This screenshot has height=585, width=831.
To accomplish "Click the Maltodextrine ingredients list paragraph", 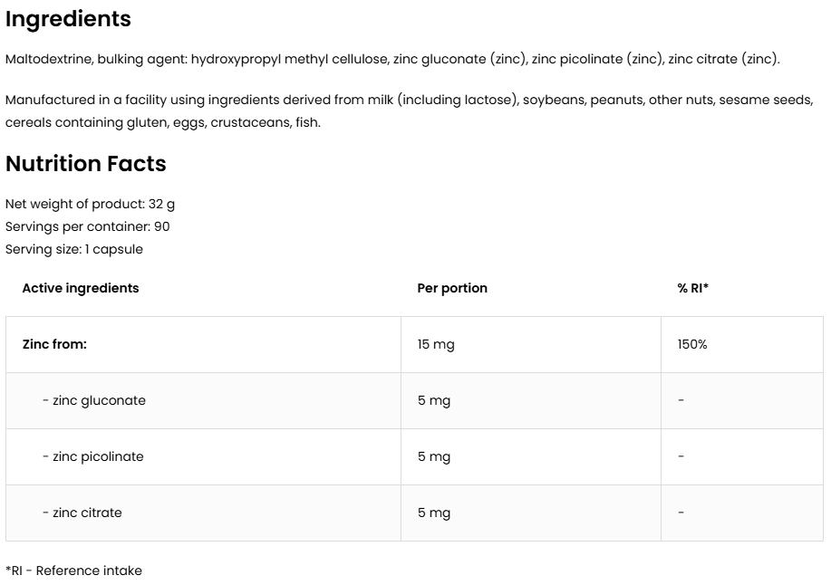I will pos(391,60).
